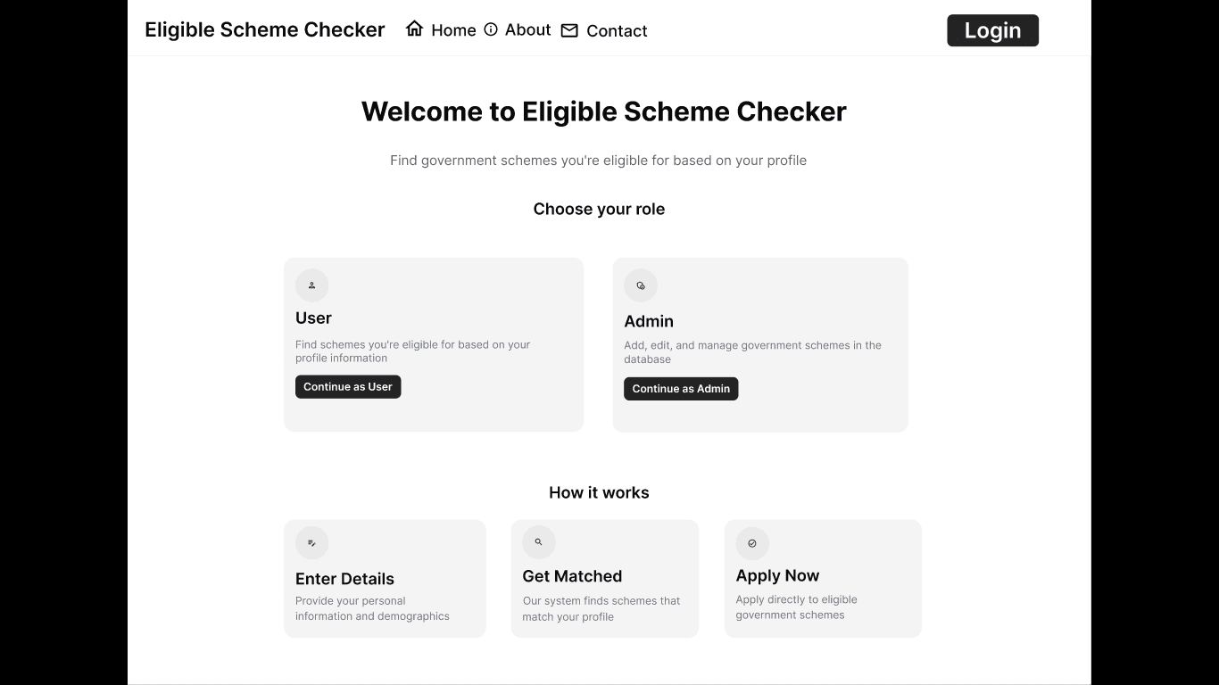The width and height of the screenshot is (1219, 685).
Task: Click the Eligible Scheme Checker site title
Action: pos(265,29)
